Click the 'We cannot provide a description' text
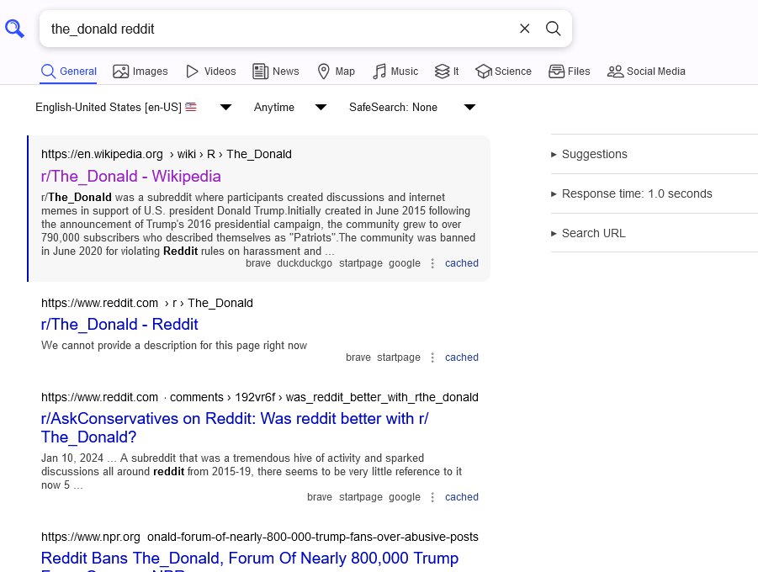 coord(174,346)
